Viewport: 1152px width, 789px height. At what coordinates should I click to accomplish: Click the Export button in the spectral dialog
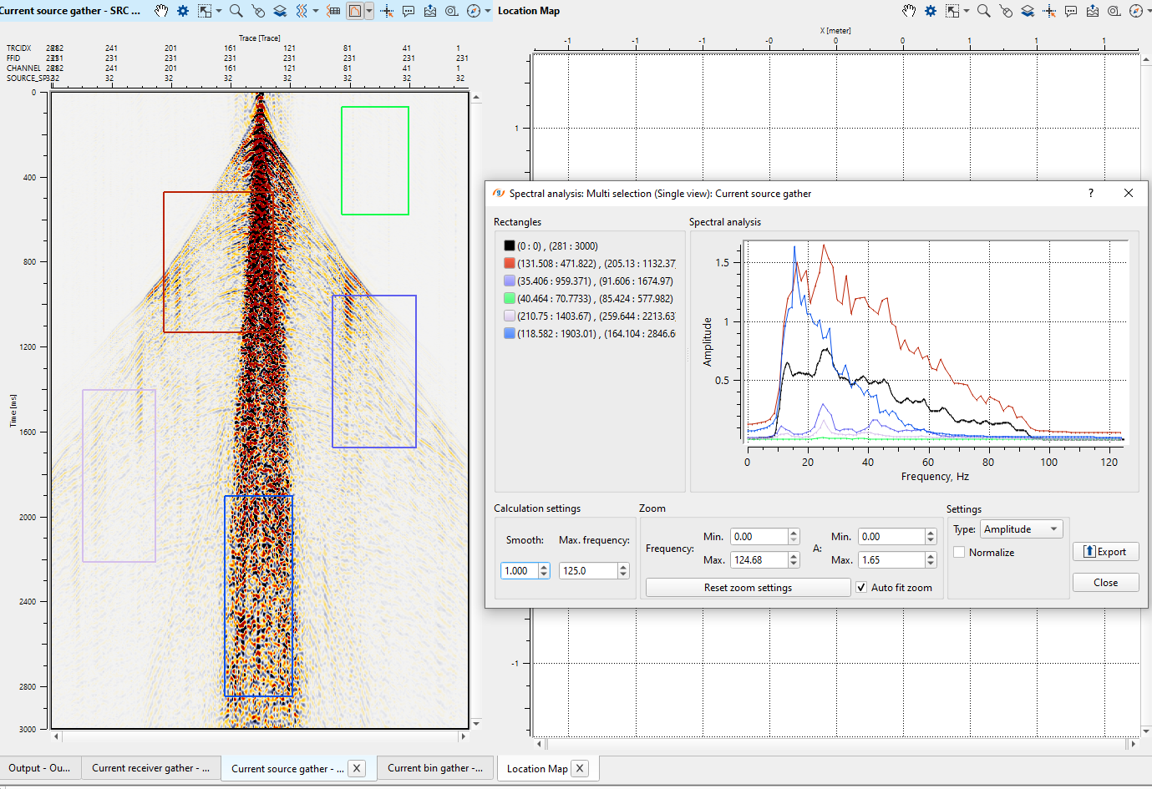pos(1105,552)
